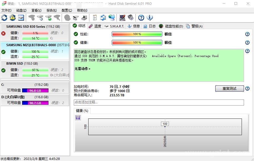The image size is (254, 161).
Task: Click the disk with computer toolbar icon
Action: pos(84,17)
